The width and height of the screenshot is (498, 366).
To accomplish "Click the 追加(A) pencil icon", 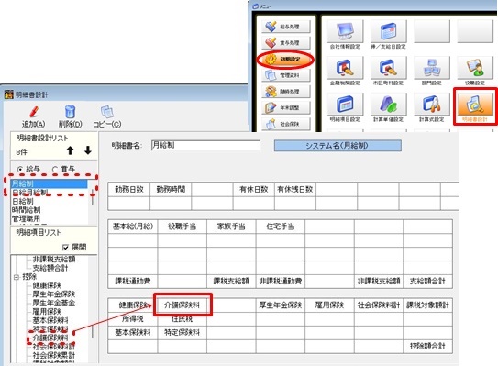I will coord(33,113).
